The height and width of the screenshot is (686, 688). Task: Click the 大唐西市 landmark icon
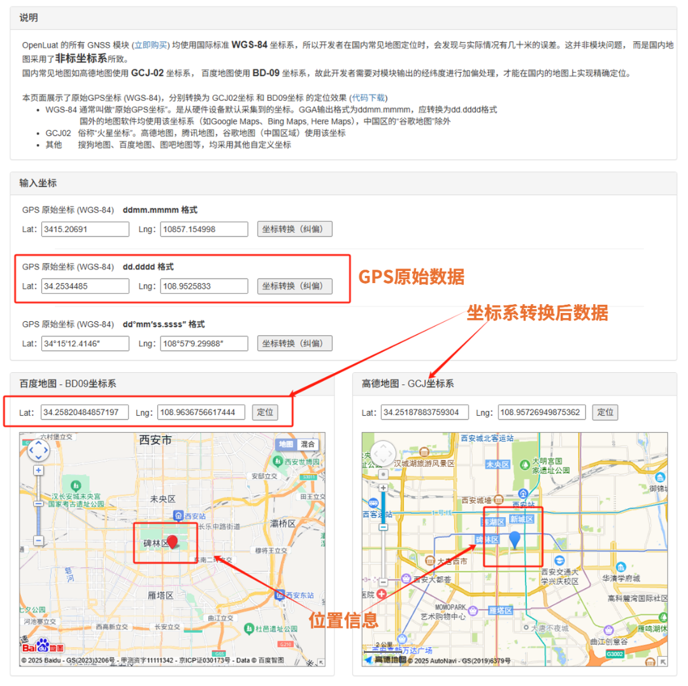click(x=430, y=560)
